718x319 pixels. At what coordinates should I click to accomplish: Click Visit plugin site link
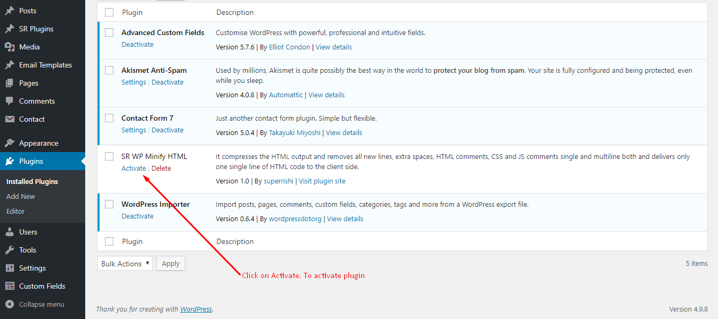click(322, 181)
